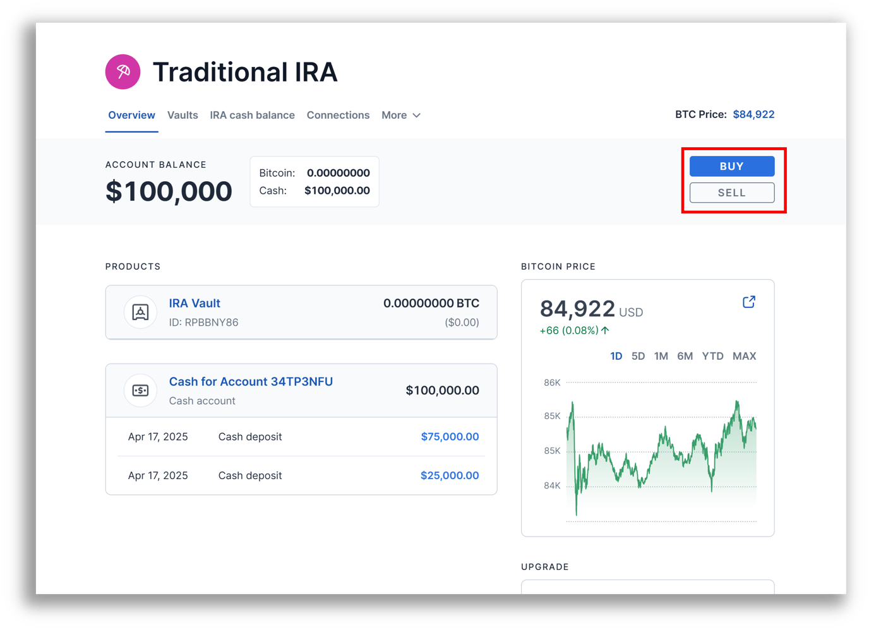Image resolution: width=869 pixels, height=630 pixels.
Task: Switch to the Vaults tab
Action: coord(183,116)
